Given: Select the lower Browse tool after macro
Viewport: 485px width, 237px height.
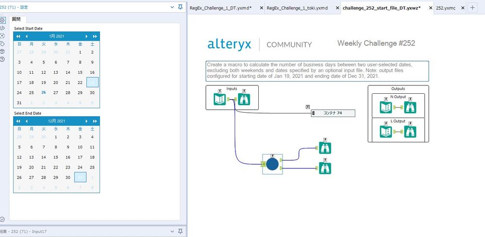Looking at the screenshot, I should [x=325, y=168].
